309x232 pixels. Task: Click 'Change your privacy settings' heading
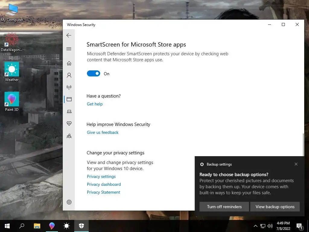[x=115, y=153]
